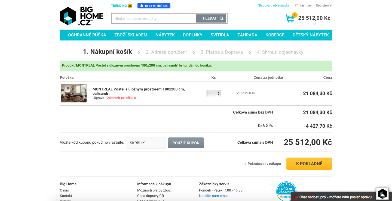This screenshot has width=392, height=201.
Task: Open DOPLŇKY category menu
Action: (193, 35)
